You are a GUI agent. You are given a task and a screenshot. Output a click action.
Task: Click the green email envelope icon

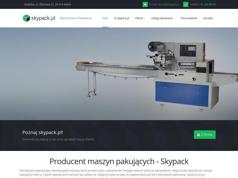click(145, 4)
